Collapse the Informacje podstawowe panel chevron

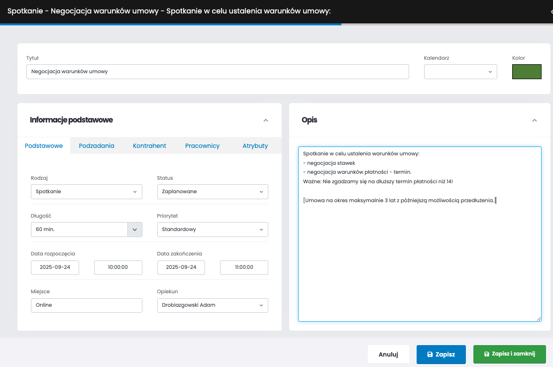point(265,120)
